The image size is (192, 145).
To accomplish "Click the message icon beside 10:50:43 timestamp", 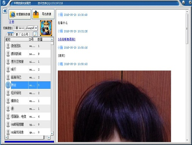I will click(60, 64).
